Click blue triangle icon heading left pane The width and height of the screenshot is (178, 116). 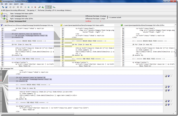(x=2, y=25)
